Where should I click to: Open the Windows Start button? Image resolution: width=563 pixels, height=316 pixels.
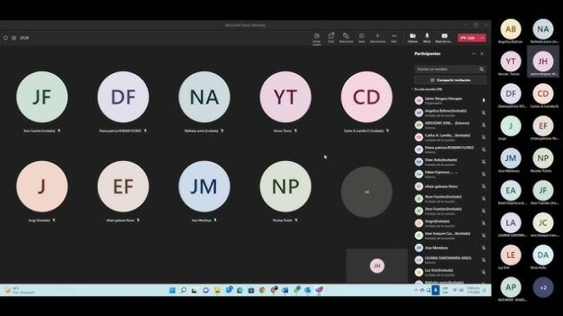tap(173, 289)
